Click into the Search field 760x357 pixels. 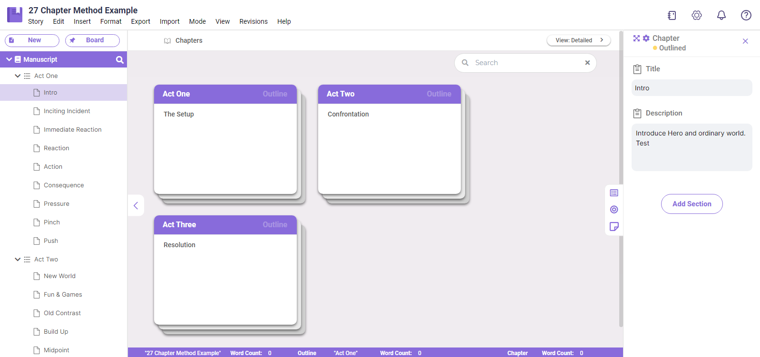[526, 63]
